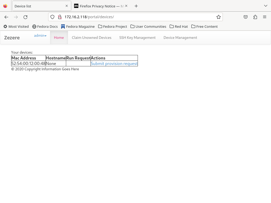The width and height of the screenshot is (271, 203).
Task: Open a new tab with plus button
Action: click(136, 6)
